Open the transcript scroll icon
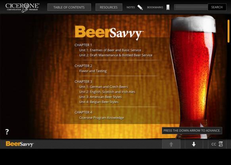 (221, 144)
